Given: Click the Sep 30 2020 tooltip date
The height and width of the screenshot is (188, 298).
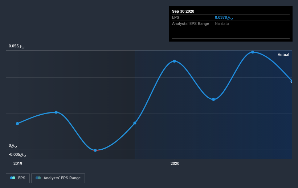Looking at the screenshot, I should tap(183, 11).
